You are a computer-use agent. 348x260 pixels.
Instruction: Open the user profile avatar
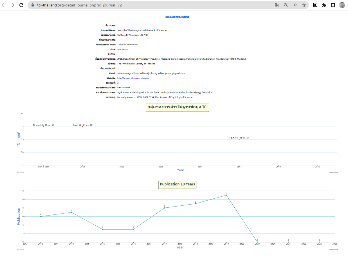[x=342, y=5]
